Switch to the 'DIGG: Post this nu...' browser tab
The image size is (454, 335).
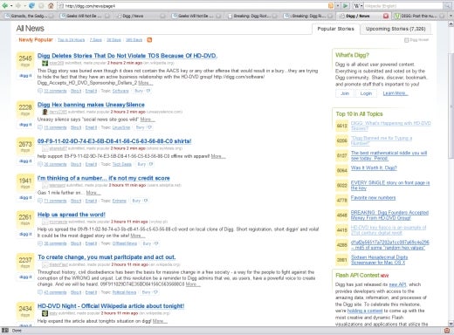click(420, 16)
